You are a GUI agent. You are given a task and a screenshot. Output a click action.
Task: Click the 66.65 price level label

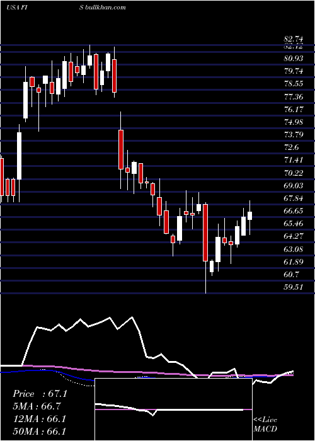click(294, 211)
